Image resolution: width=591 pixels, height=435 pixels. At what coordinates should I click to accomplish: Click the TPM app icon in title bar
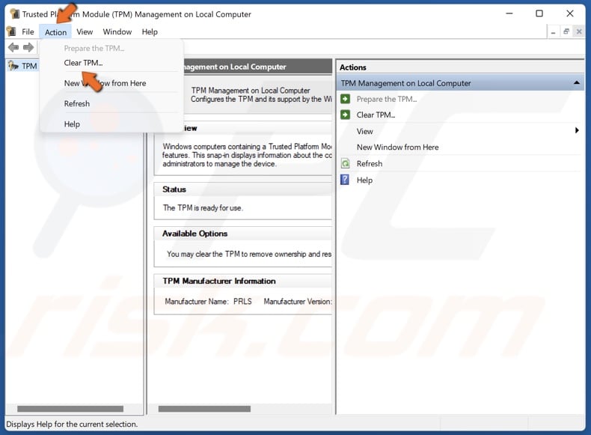pos(15,14)
